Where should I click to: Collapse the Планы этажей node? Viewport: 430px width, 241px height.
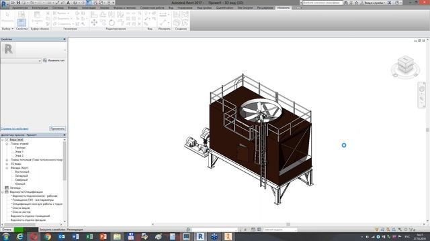pos(7,144)
